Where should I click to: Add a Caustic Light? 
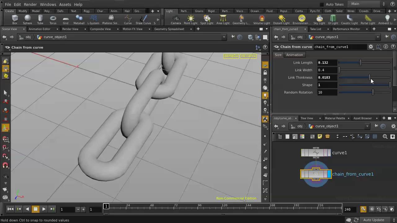point(350,20)
